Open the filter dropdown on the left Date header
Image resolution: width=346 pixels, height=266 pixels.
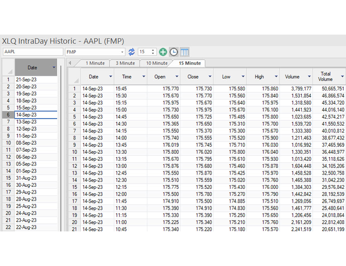tap(54, 67)
